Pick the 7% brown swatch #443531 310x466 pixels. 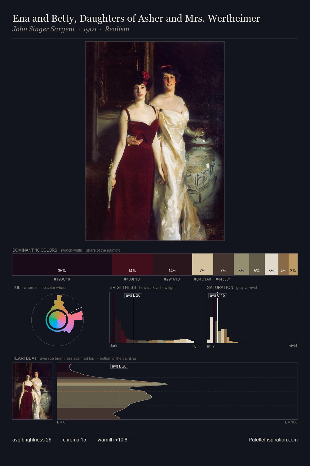pyautogui.click(x=224, y=264)
